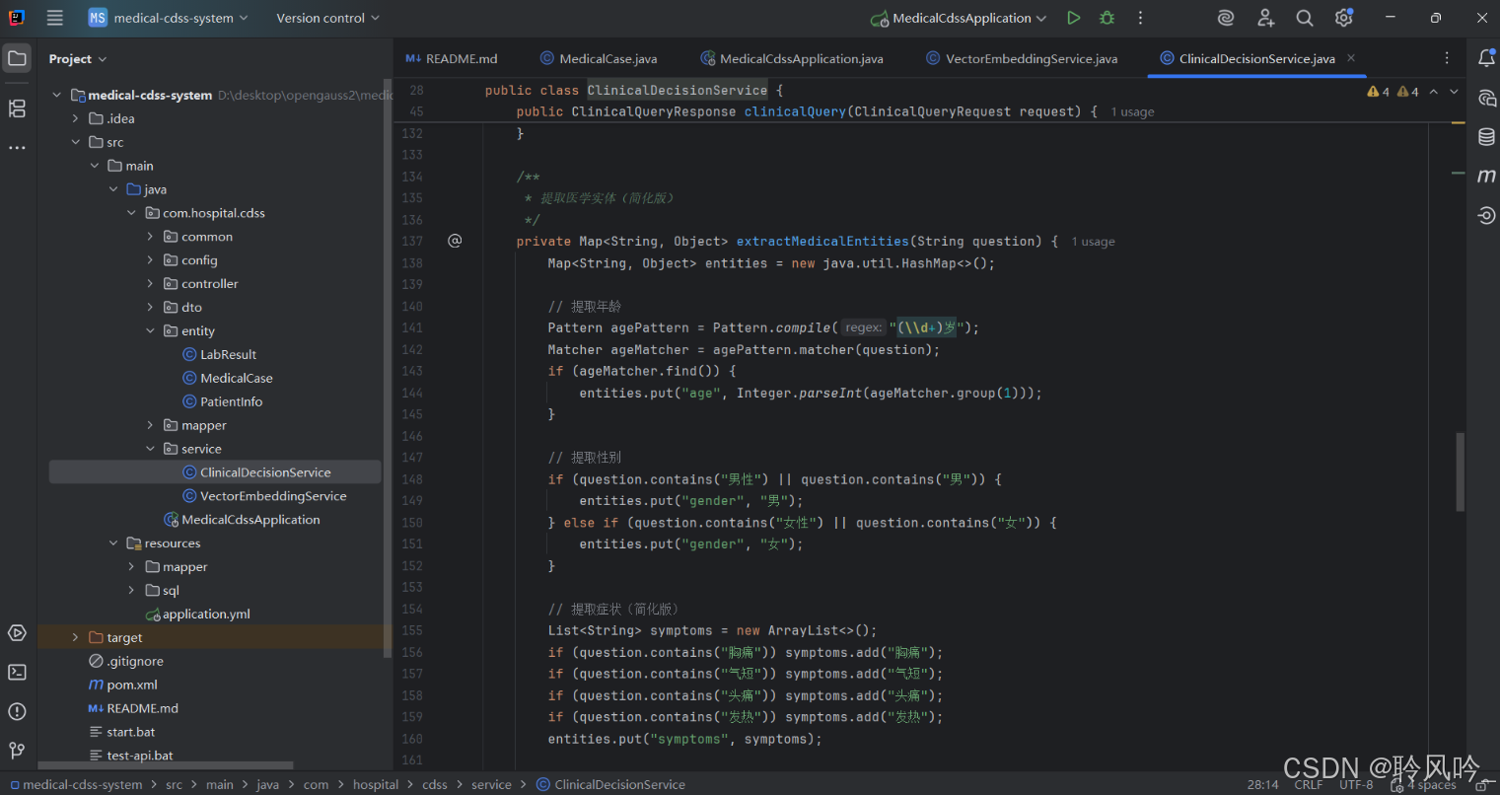Expand the target folder
This screenshot has height=795, width=1500.
pos(75,638)
